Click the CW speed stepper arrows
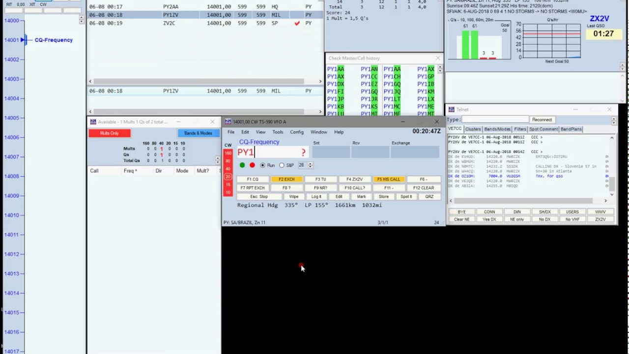The height and width of the screenshot is (354, 629). coord(310,165)
